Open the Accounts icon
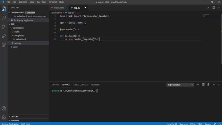The width and height of the screenshot is (222, 125). (x=4, y=108)
